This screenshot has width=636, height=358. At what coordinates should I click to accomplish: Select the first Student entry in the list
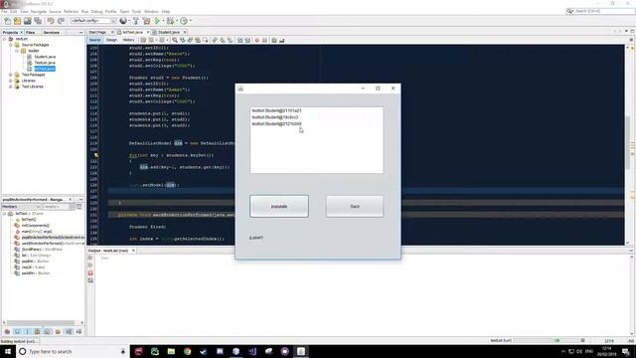point(276,110)
